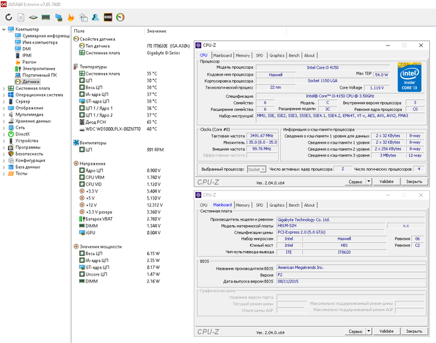This screenshot has height=343, width=436.
Task: Click Validate in upper CPU-Z window
Action: coord(386,182)
